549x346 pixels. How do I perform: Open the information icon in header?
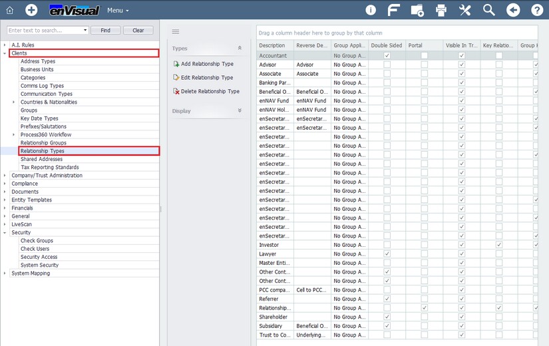click(x=371, y=10)
